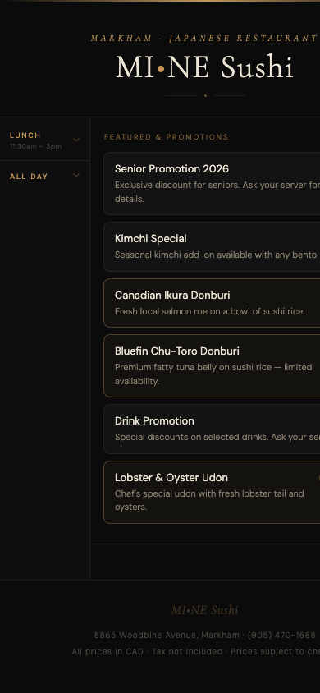Click the Featured & Promotions heading
This screenshot has width=320, height=693.
(166, 137)
